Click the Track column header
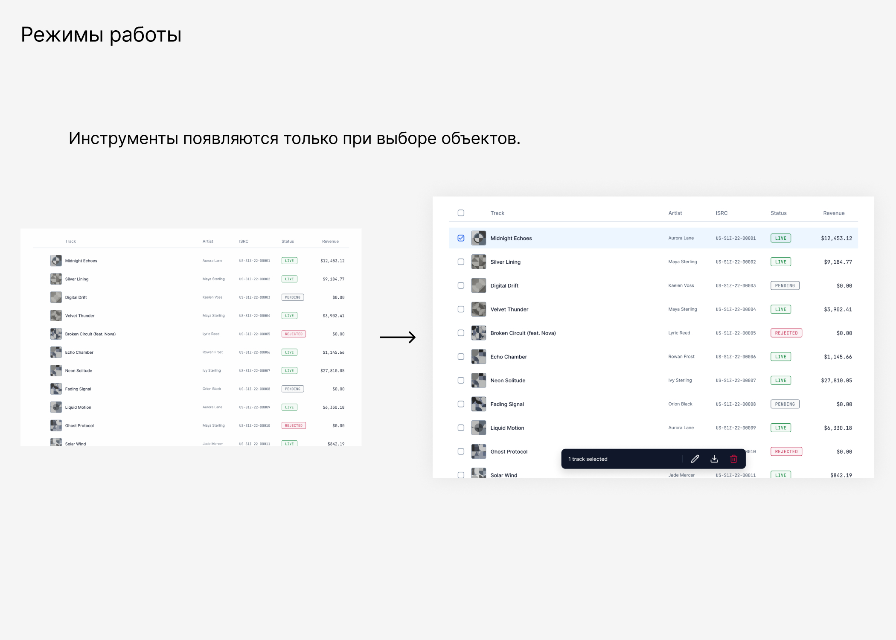The width and height of the screenshot is (896, 640). pos(497,212)
